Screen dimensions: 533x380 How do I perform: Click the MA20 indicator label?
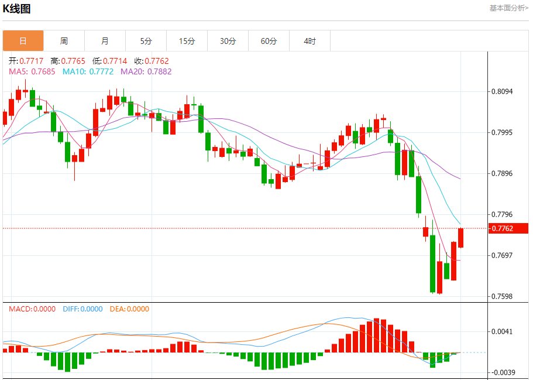146,71
